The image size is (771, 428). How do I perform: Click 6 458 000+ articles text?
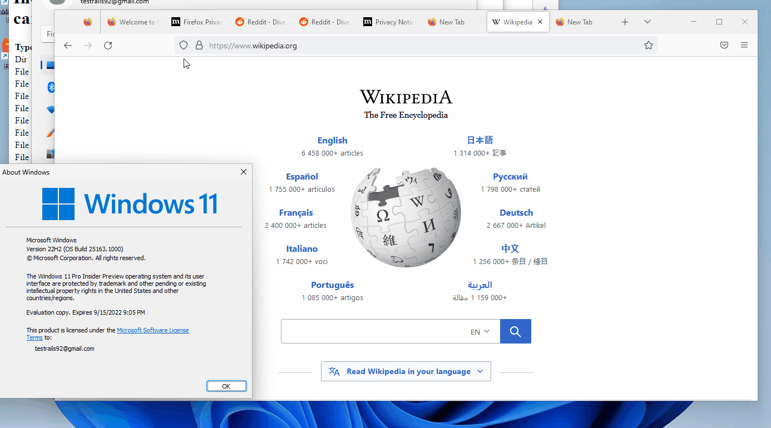(332, 153)
